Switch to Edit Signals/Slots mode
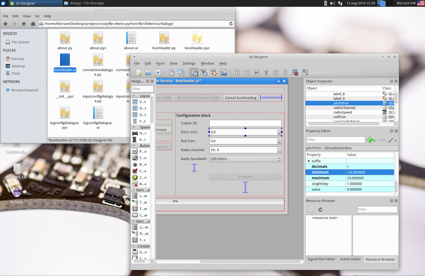This screenshot has height=276, width=425. pos(204,72)
